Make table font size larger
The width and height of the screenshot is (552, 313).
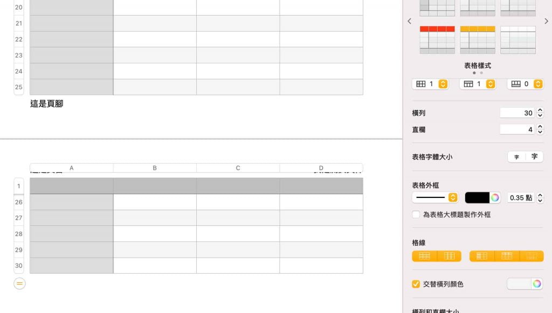tap(534, 156)
